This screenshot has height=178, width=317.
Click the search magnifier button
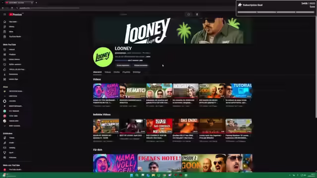point(188,14)
